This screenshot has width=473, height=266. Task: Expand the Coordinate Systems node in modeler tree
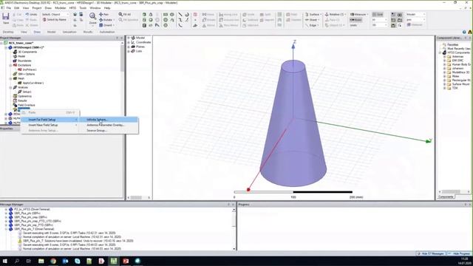point(129,42)
